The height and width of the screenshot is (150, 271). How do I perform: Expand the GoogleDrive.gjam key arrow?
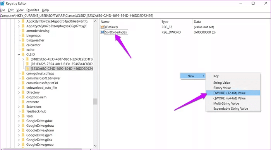click(x=19, y=135)
